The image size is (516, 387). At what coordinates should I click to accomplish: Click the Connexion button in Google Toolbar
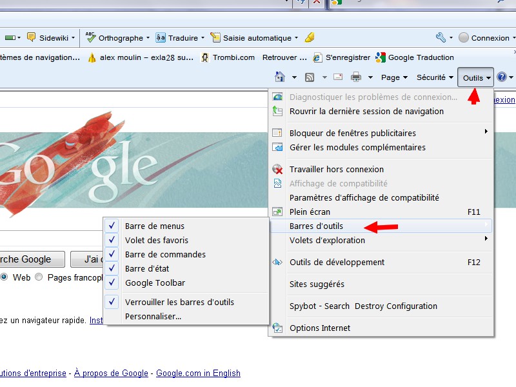point(484,37)
